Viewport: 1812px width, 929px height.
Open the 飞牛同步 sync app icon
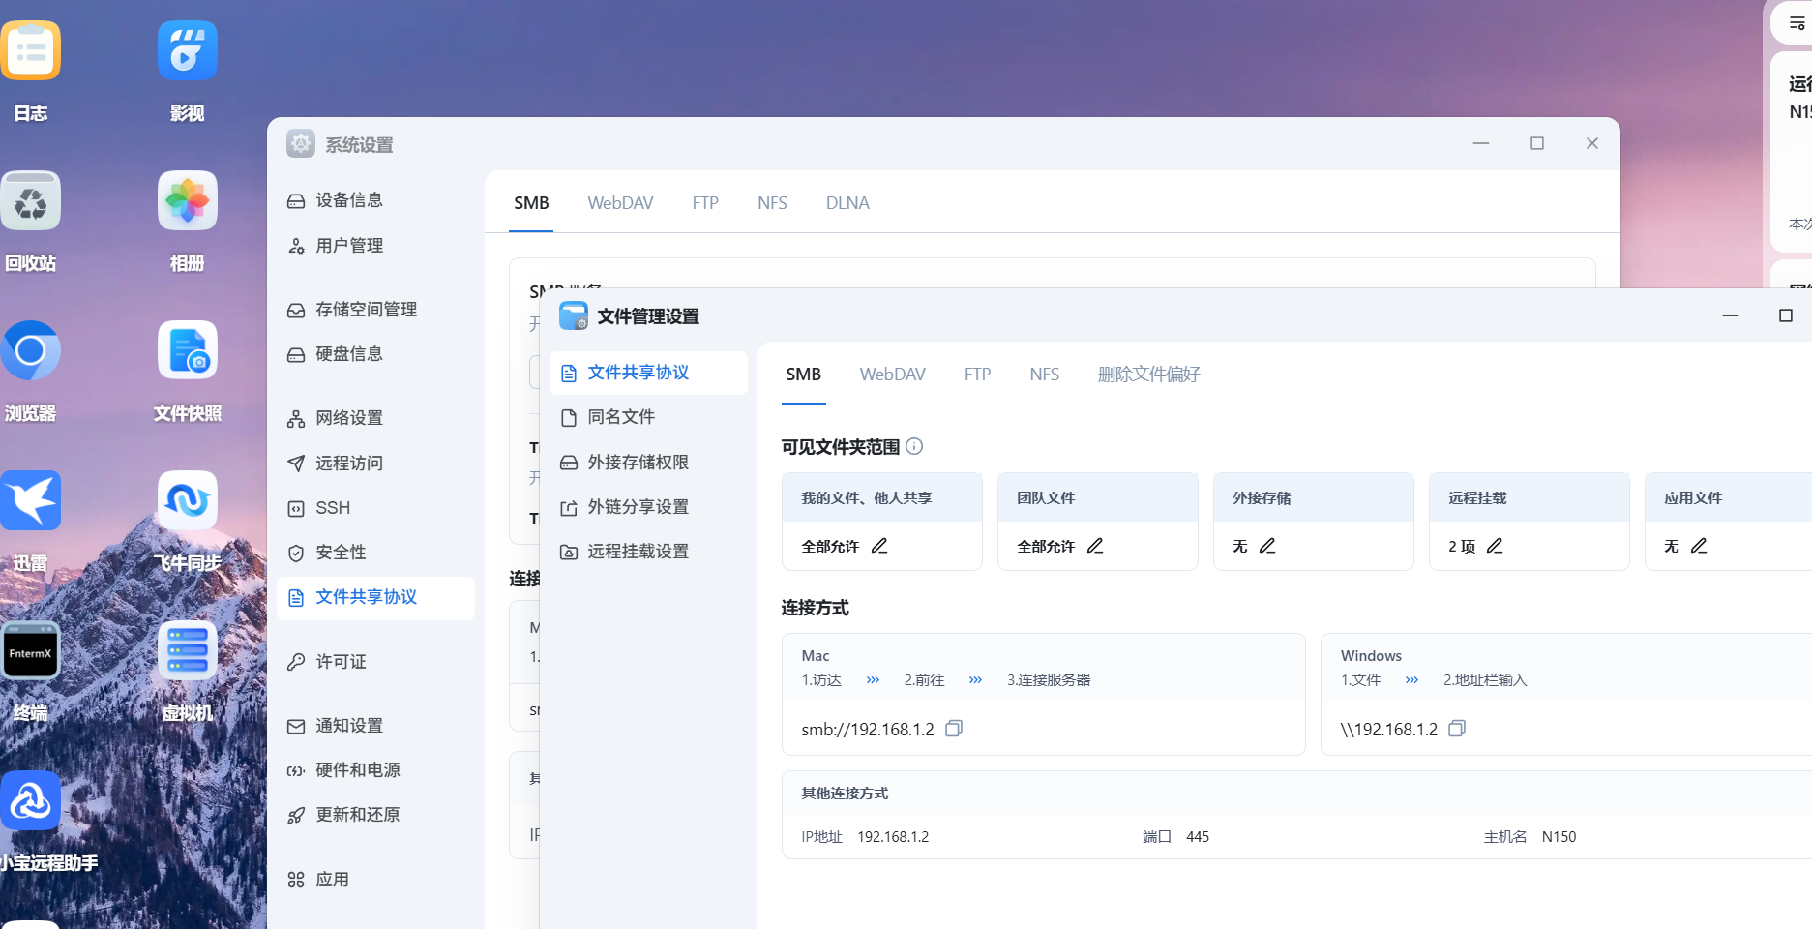pyautogui.click(x=188, y=500)
